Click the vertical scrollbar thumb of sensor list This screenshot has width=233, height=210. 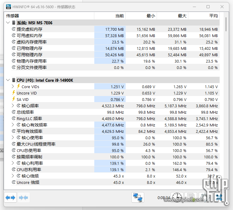(226, 24)
